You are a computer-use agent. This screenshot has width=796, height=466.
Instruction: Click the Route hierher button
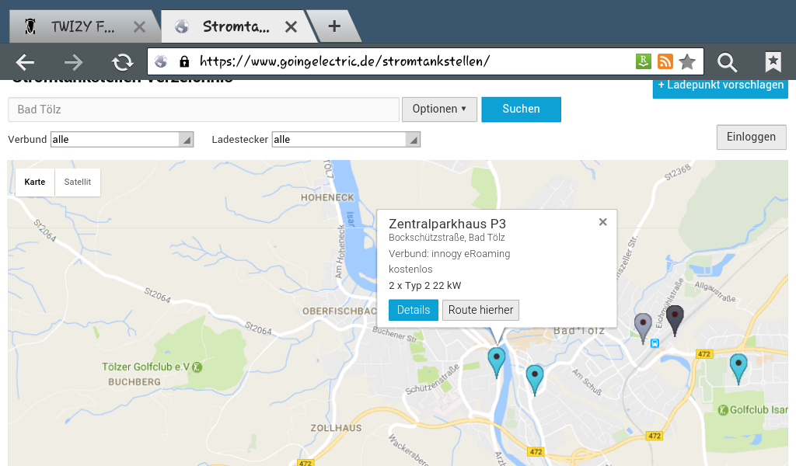[x=480, y=310]
